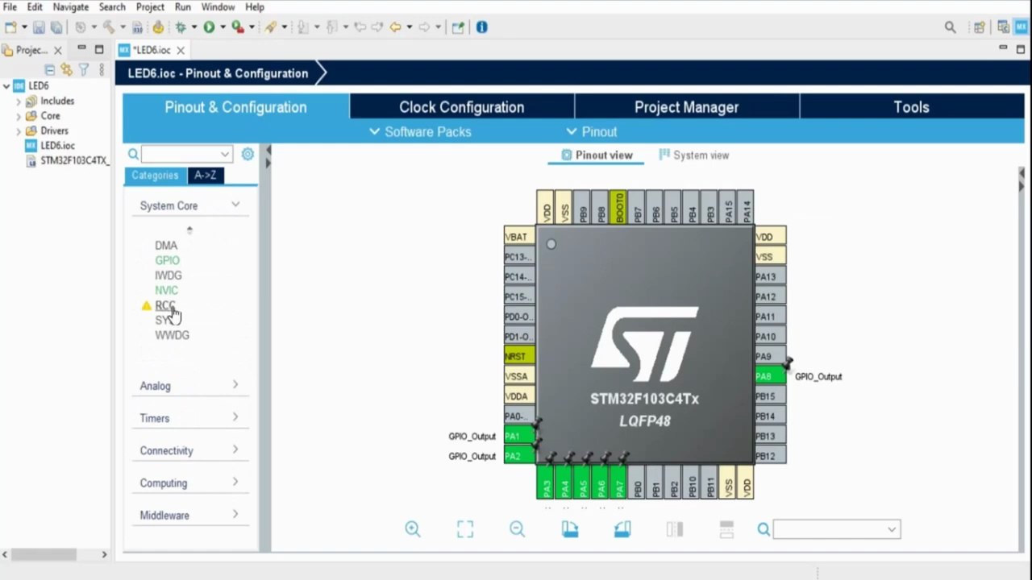Select the Categories listing tab
The width and height of the screenshot is (1032, 580).
(155, 176)
